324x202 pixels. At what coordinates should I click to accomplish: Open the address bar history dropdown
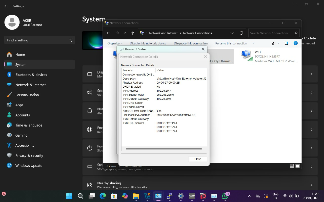[232, 33]
